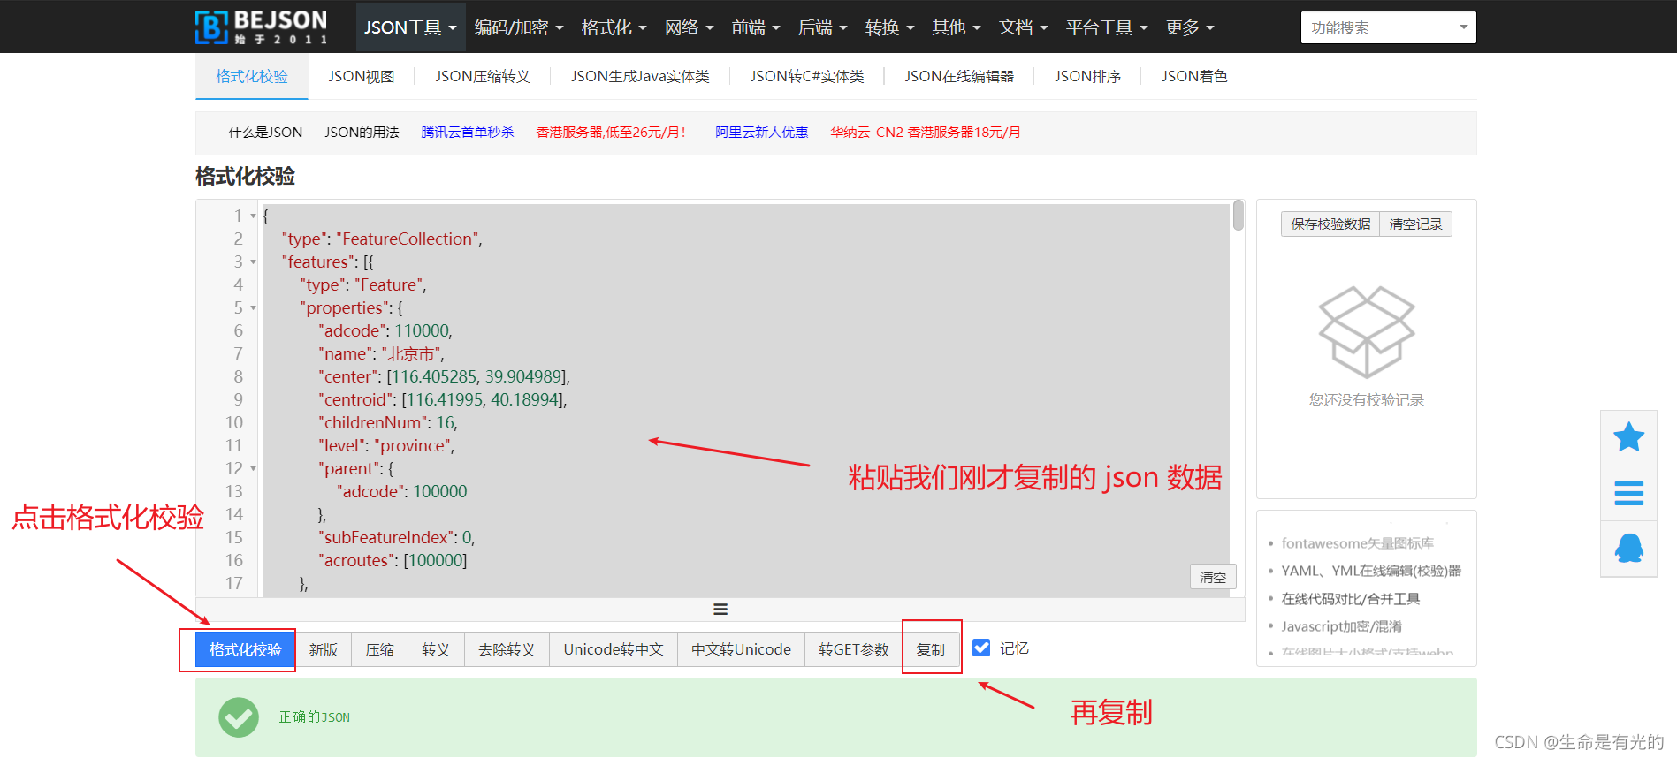The image size is (1677, 758).
Task: Click the 转义 button
Action: [436, 649]
